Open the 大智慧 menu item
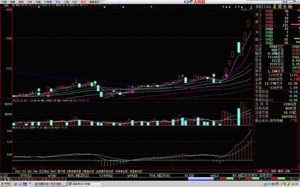Viewport: 300px width, 187px height. click(48, 2)
